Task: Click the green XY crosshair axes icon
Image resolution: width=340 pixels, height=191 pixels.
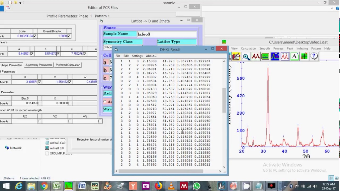Action: (x=304, y=56)
